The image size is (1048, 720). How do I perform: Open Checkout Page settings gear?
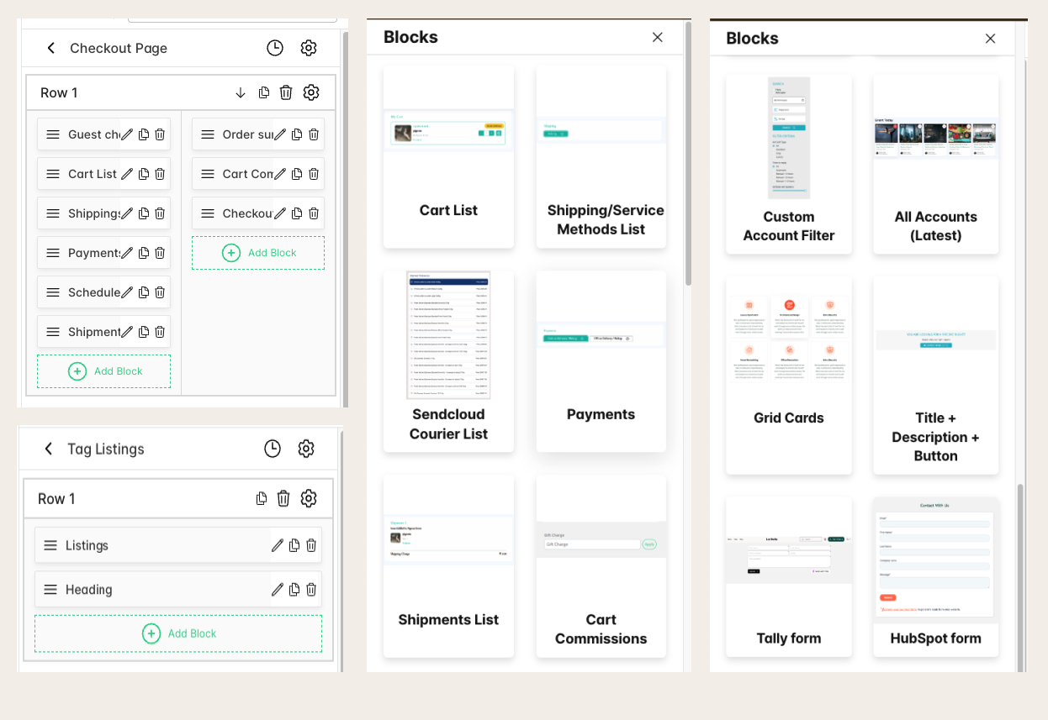(x=309, y=48)
